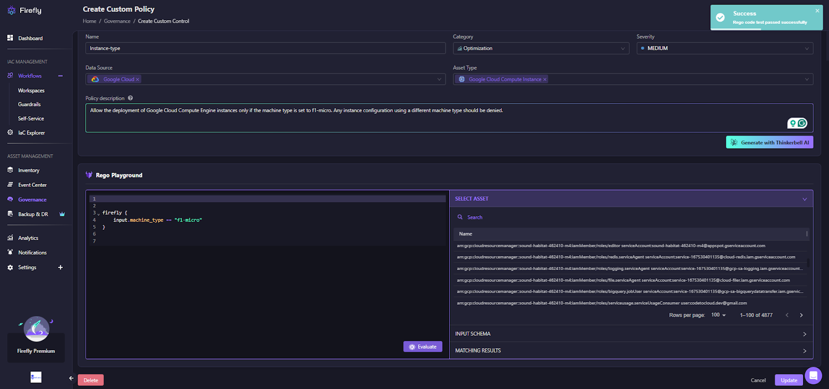This screenshot has width=829, height=389.
Task: Click the Update button
Action: pos(789,380)
